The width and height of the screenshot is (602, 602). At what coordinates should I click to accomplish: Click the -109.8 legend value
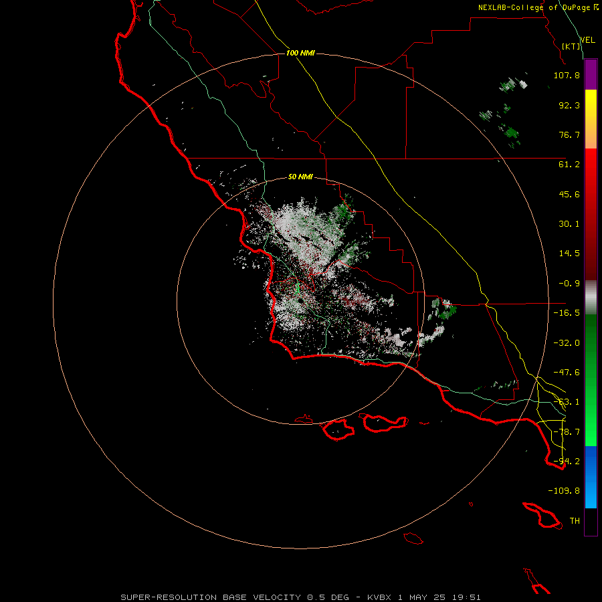(x=564, y=491)
